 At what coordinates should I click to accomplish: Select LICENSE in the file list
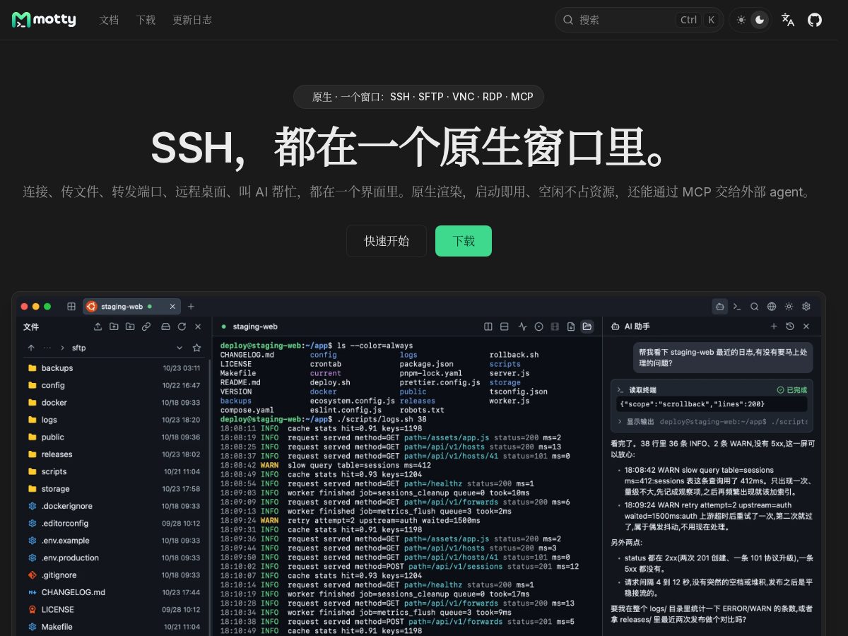pos(114,609)
